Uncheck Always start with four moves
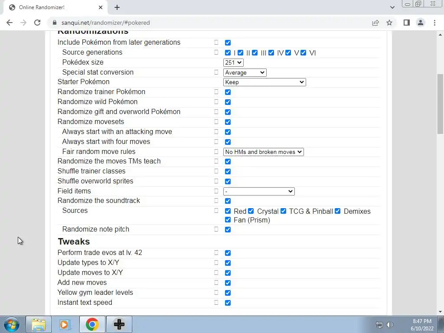This screenshot has width=444, height=333. 228,142
